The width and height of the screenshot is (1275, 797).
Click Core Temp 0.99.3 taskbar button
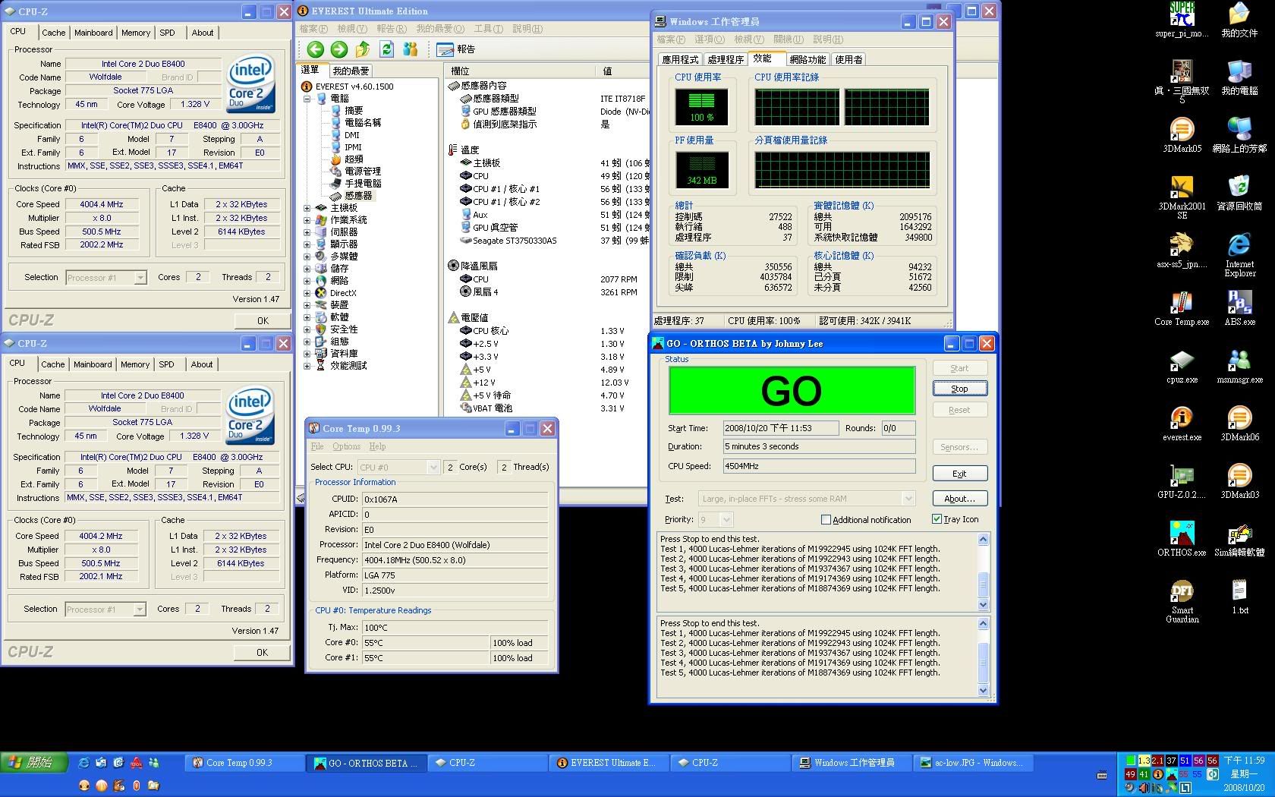pyautogui.click(x=243, y=763)
